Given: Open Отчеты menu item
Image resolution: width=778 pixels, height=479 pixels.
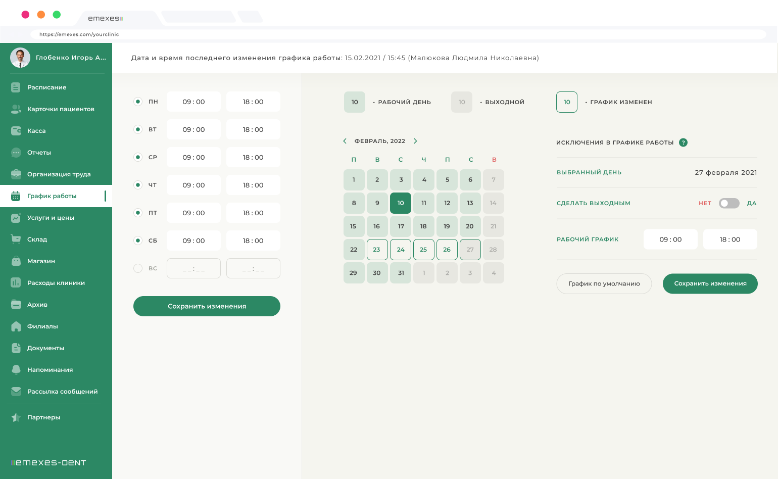Looking at the screenshot, I should click(x=56, y=153).
